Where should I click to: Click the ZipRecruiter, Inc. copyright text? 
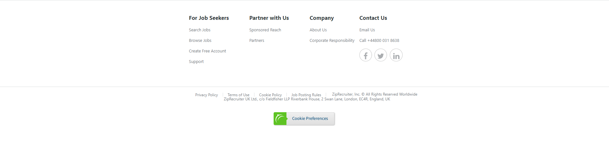[x=374, y=94]
